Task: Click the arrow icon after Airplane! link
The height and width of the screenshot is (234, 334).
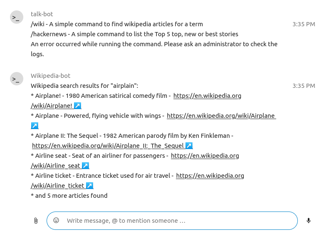Action: coord(77,106)
